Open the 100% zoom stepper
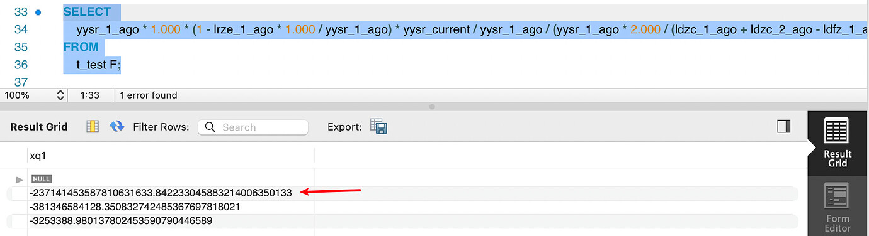This screenshot has width=869, height=236. coord(60,95)
